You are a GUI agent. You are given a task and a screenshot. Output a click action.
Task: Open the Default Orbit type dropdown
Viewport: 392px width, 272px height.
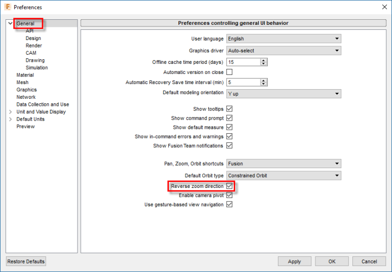pos(284,176)
